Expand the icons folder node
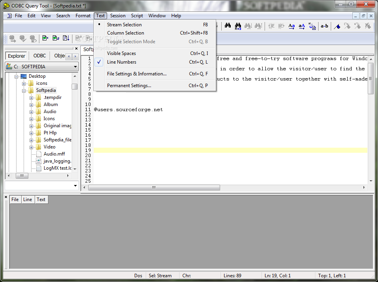Screen dimensions: 378x282 (24, 84)
